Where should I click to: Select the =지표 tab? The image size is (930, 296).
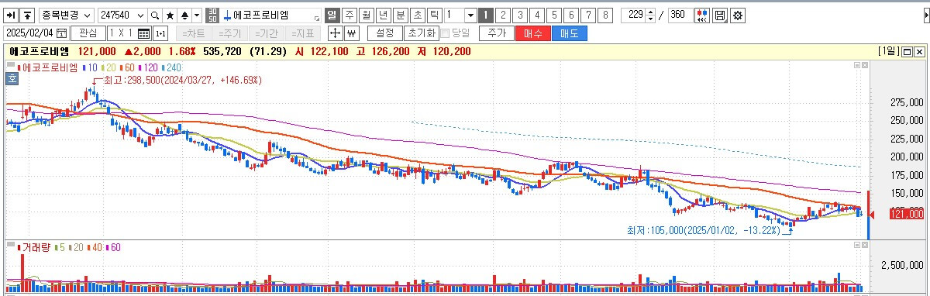[303, 33]
